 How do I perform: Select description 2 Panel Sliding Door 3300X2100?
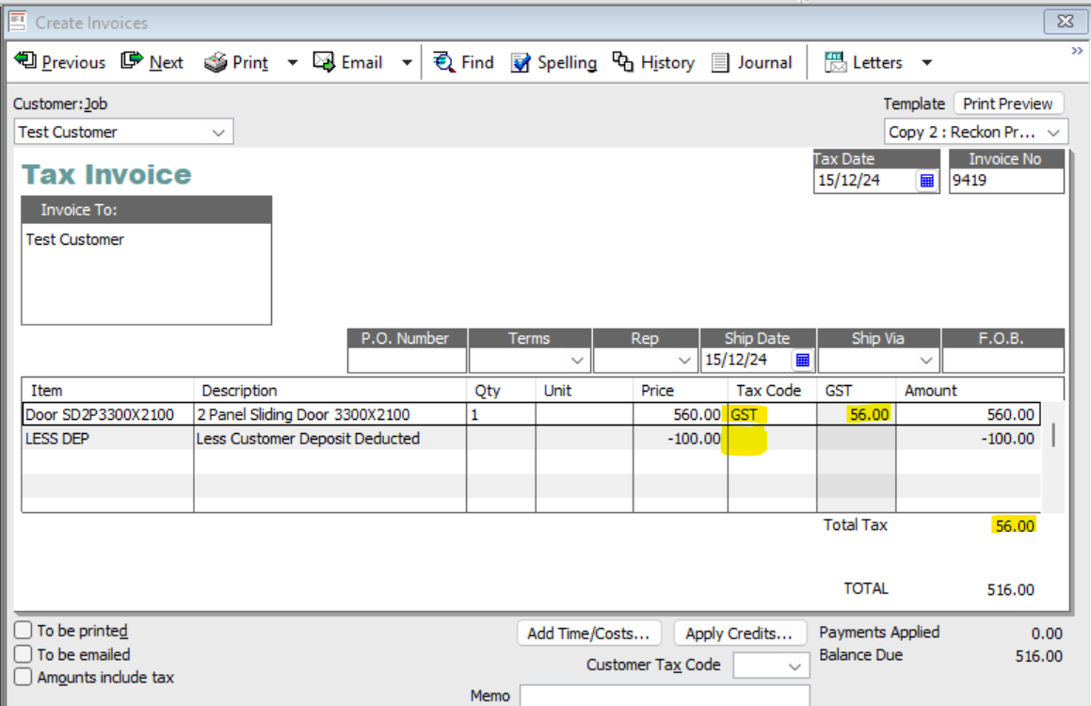pos(329,414)
